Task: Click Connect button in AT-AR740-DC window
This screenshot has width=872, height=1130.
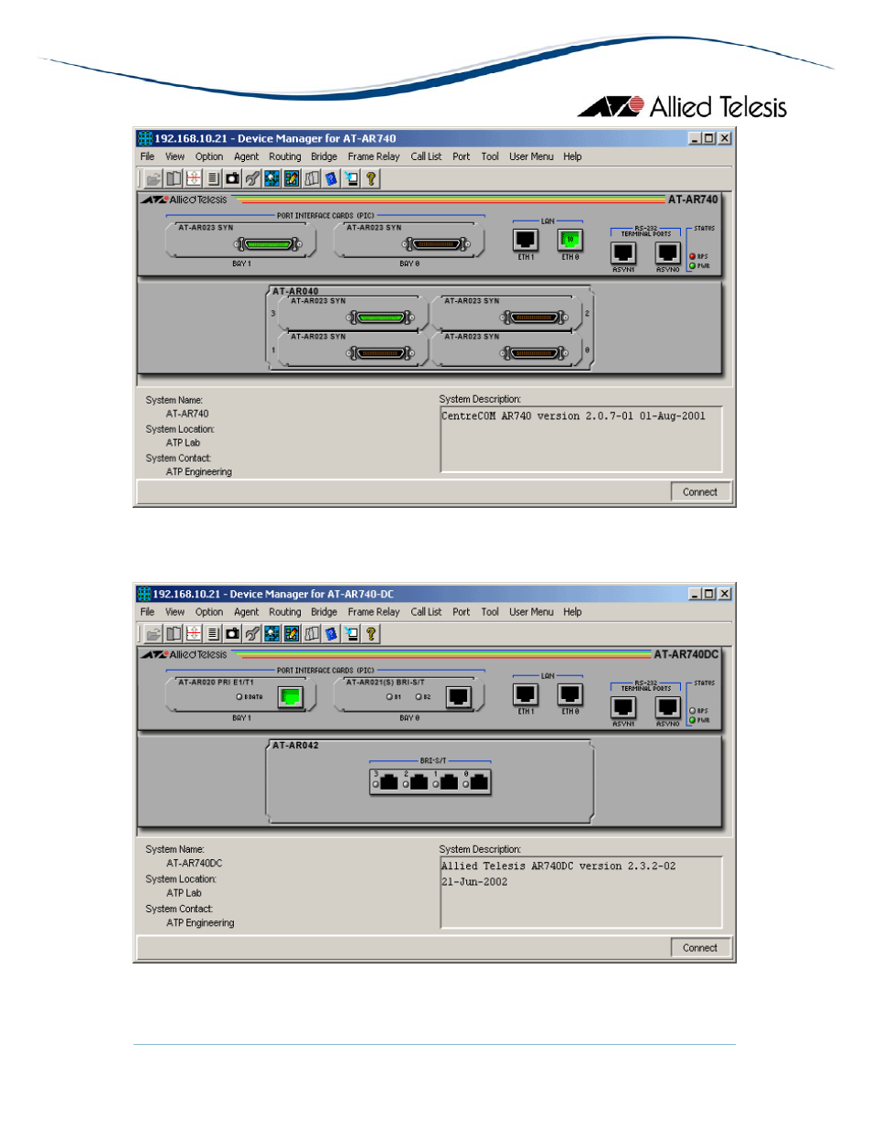Action: 700,948
